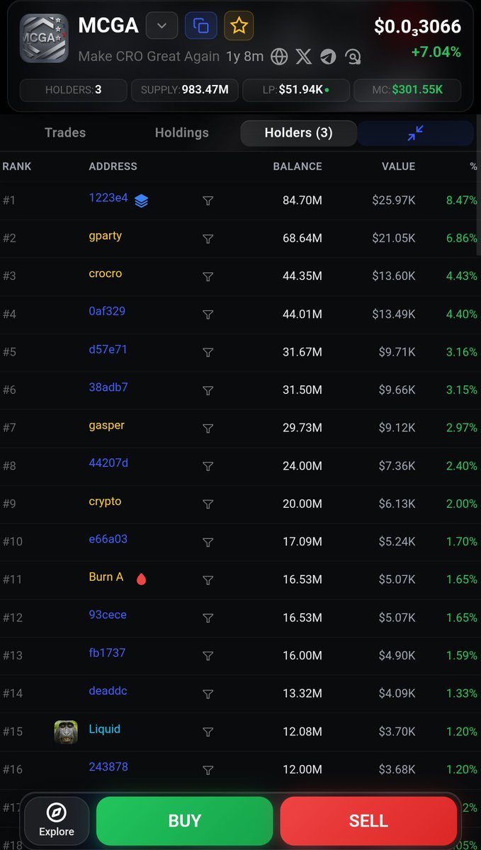
Task: Click the SELL button
Action: pyautogui.click(x=368, y=821)
